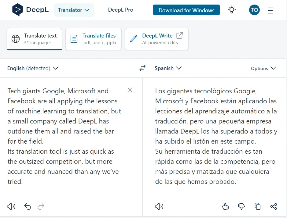Click the DeepL logo
This screenshot has width=287, height=218.
coord(30,9)
